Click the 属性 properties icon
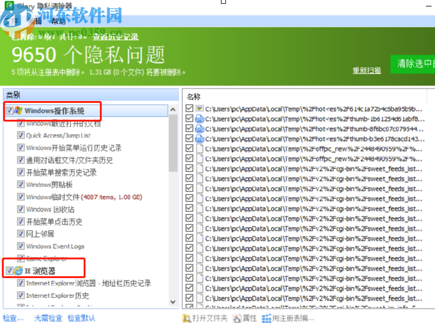The height and width of the screenshot is (323, 435). 237,318
